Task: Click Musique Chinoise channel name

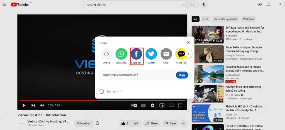Action: [235, 55]
